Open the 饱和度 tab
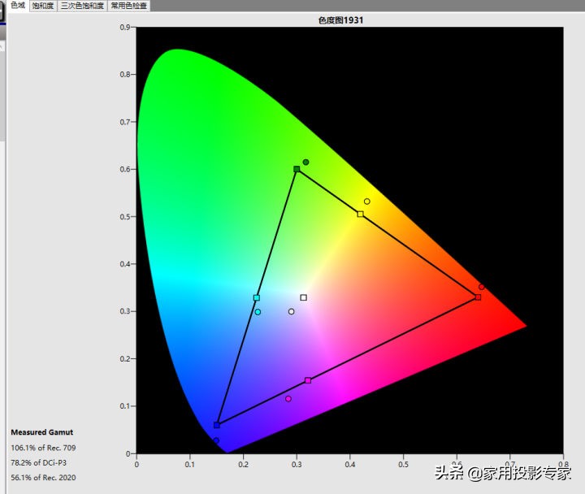The width and height of the screenshot is (585, 494). click(x=43, y=6)
